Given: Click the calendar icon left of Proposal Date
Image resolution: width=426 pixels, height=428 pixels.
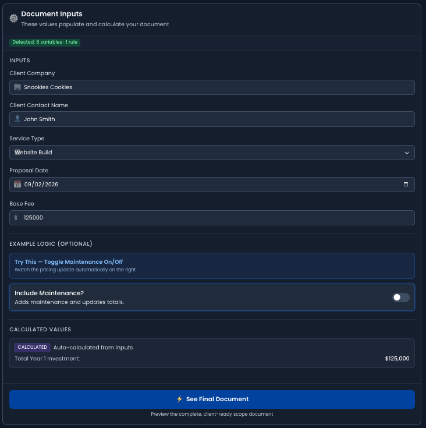Looking at the screenshot, I should point(17,184).
